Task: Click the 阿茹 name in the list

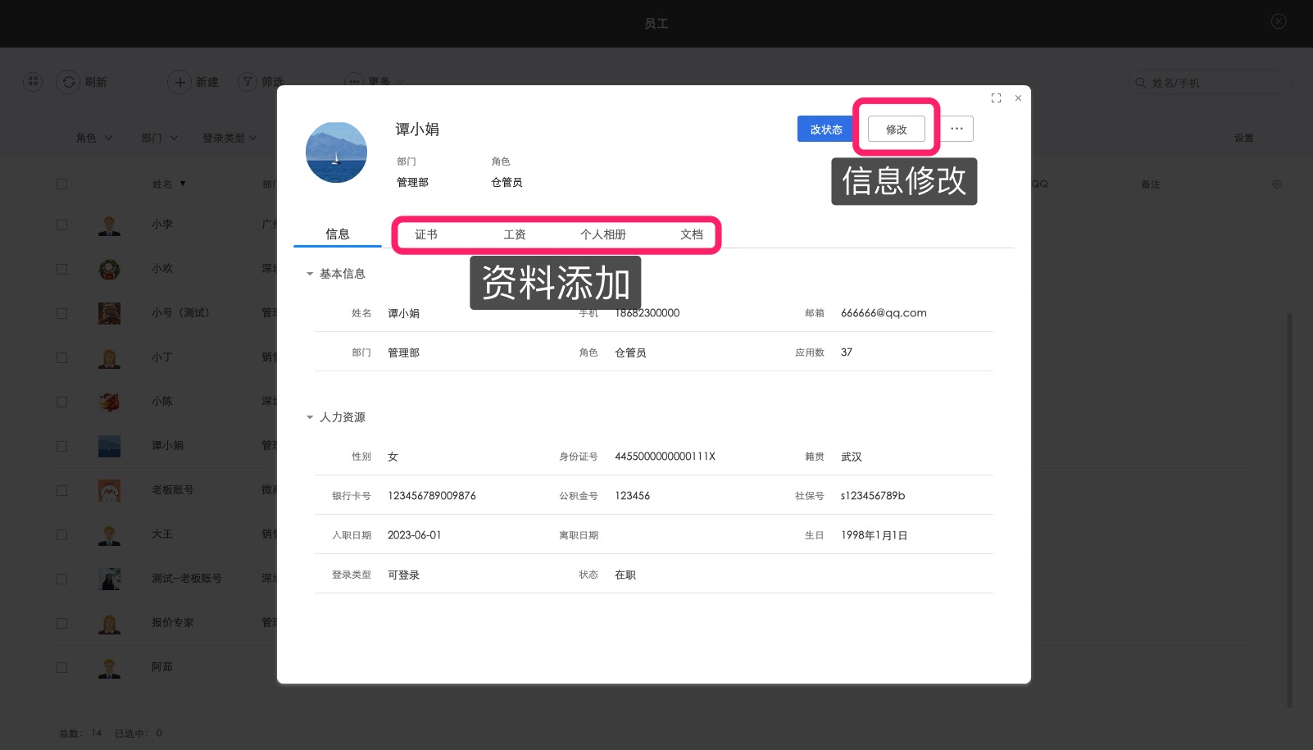Action: pos(162,667)
